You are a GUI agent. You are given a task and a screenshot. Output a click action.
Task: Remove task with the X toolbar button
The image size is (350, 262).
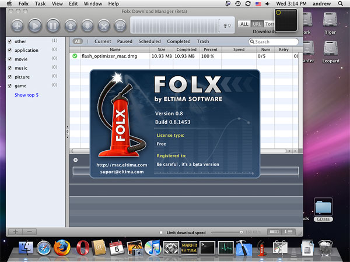coord(104,26)
